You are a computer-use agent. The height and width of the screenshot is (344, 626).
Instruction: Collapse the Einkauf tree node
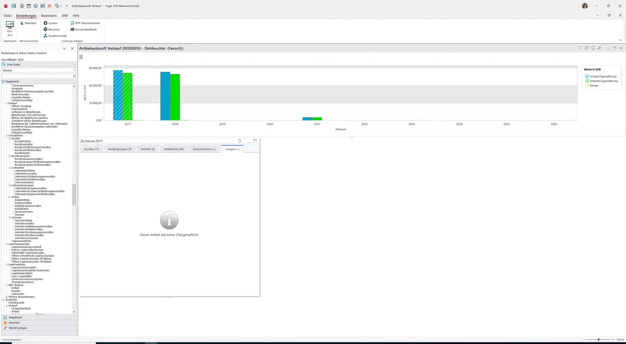point(7,103)
